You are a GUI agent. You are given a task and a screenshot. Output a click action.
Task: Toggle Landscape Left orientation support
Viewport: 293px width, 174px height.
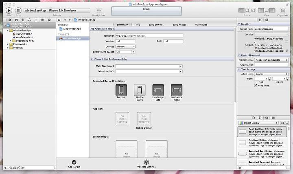click(x=158, y=90)
